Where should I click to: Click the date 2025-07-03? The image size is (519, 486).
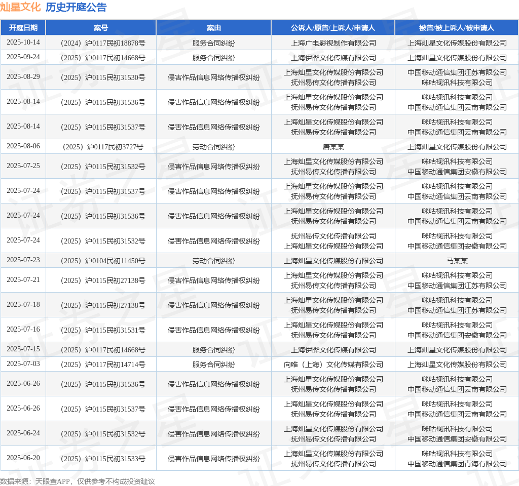click(23, 363)
